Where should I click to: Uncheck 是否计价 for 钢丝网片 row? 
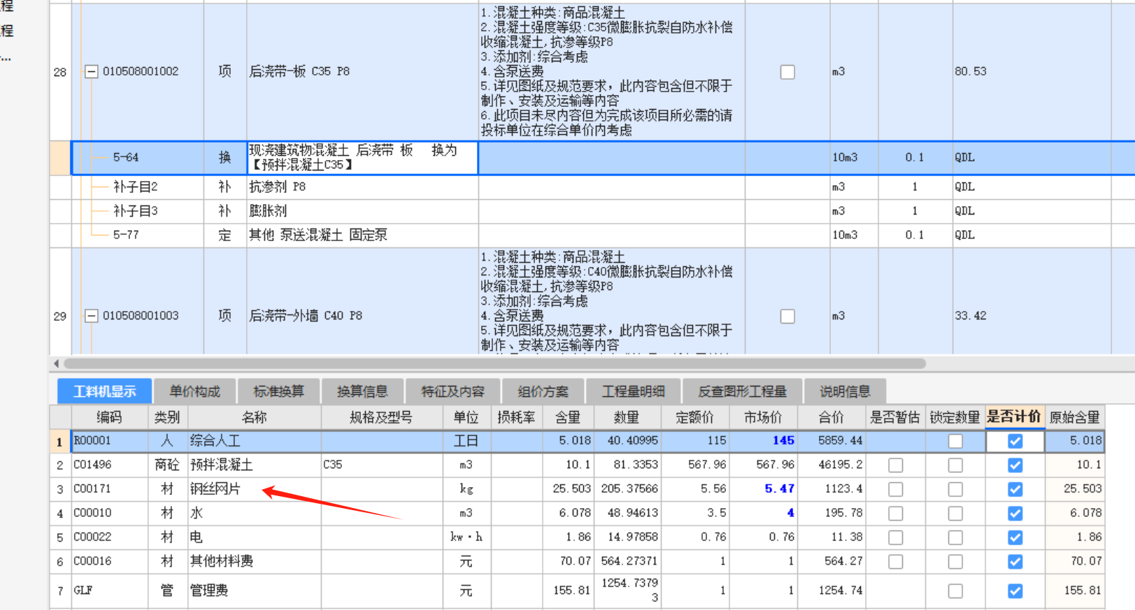[1015, 489]
